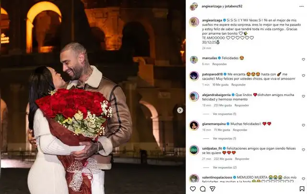The image size is (307, 194).
Task: Like the marcuilas comment with its heart
Action: tap(303, 60)
